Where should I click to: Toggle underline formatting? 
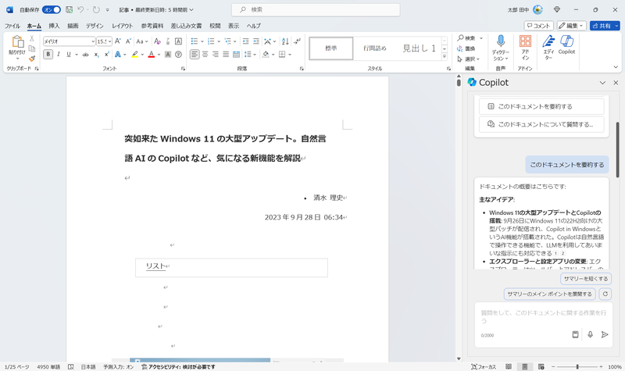[69, 54]
